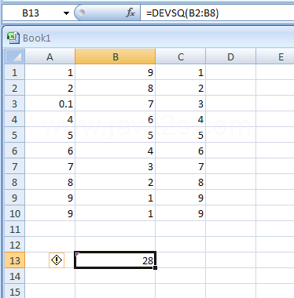Click cell C7 containing 7
Viewport: 294px width, 298px height.
(181, 166)
